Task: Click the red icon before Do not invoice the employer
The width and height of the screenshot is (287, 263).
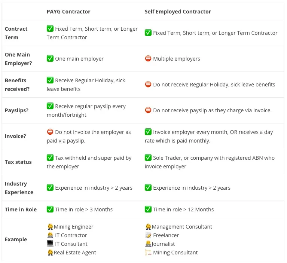Action: click(50, 132)
